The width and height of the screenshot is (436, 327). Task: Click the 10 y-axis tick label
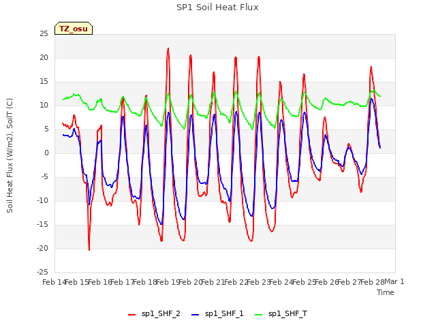pos(44,105)
